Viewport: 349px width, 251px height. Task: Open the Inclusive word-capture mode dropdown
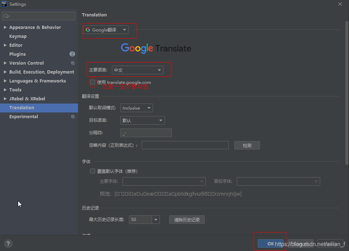136,107
